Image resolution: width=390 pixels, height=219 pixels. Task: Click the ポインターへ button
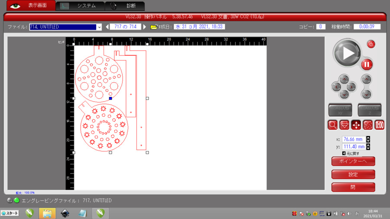[353, 161]
